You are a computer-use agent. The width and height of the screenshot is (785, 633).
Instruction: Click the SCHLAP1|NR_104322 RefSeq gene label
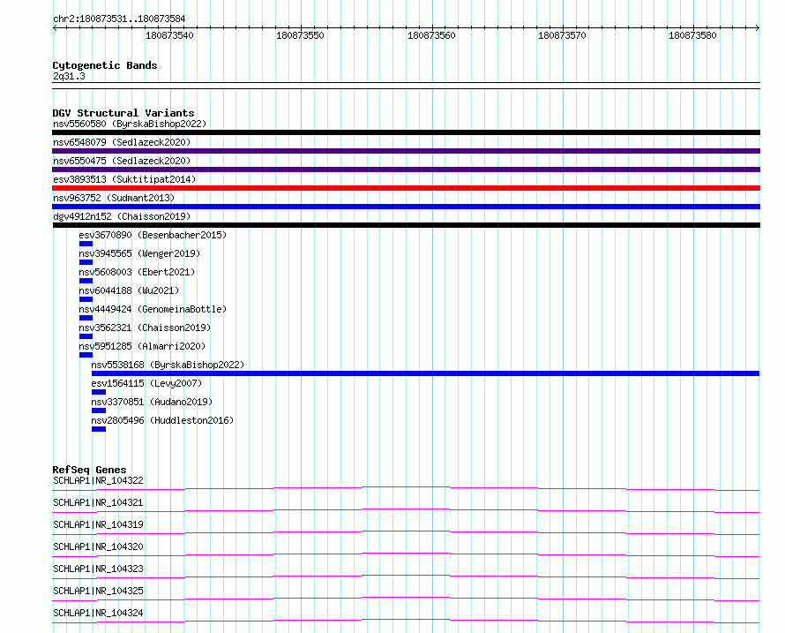pos(98,480)
